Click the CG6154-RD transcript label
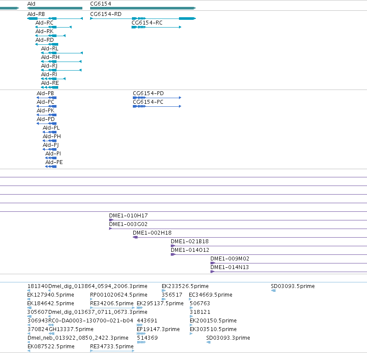The image size is (367, 353). tap(106, 14)
